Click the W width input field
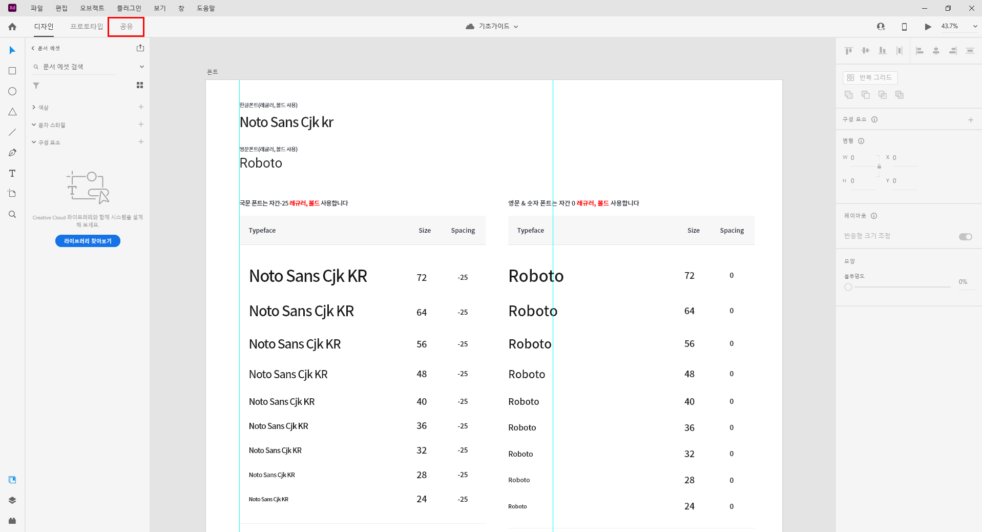 coord(862,158)
